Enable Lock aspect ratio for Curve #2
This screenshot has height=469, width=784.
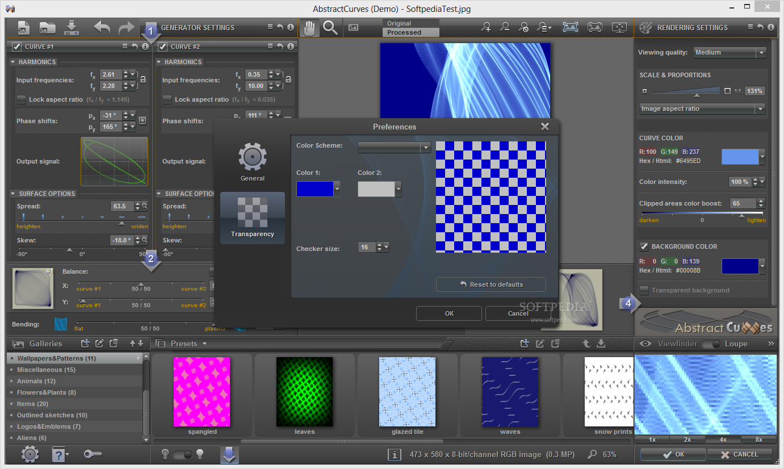click(x=167, y=99)
